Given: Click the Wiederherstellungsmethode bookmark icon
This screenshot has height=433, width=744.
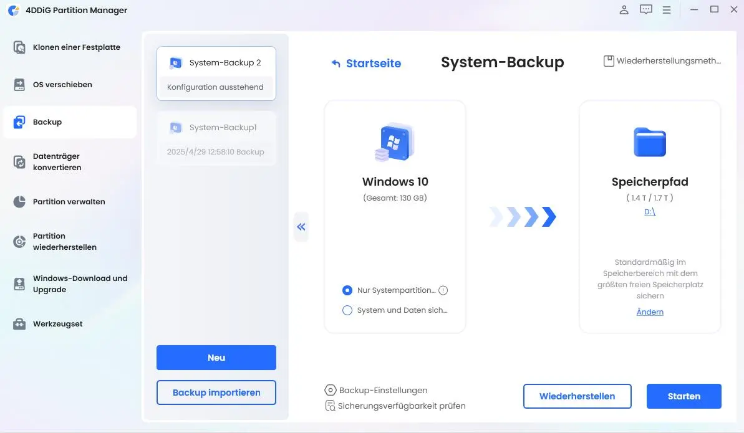Looking at the screenshot, I should (x=609, y=60).
